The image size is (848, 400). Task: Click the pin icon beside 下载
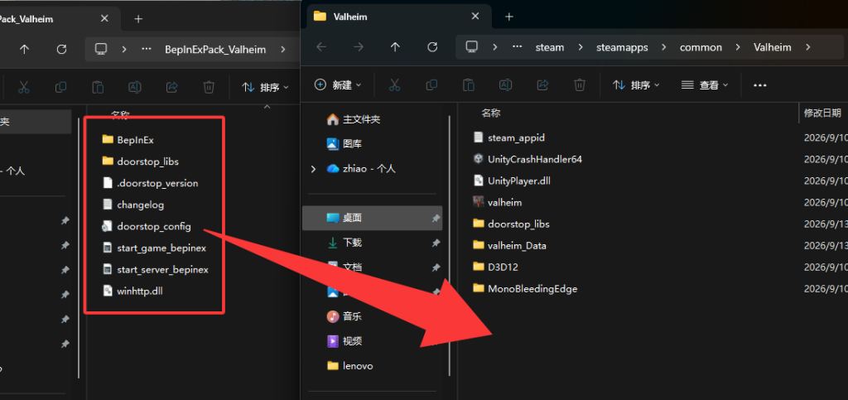point(436,243)
